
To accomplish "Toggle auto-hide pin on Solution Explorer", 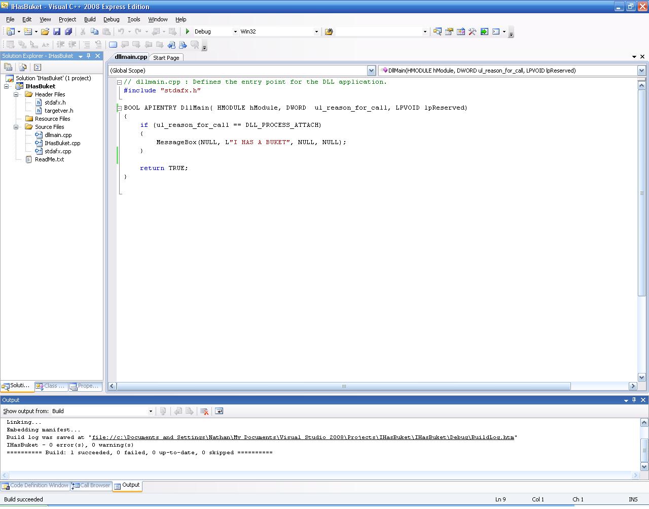I will (x=89, y=56).
